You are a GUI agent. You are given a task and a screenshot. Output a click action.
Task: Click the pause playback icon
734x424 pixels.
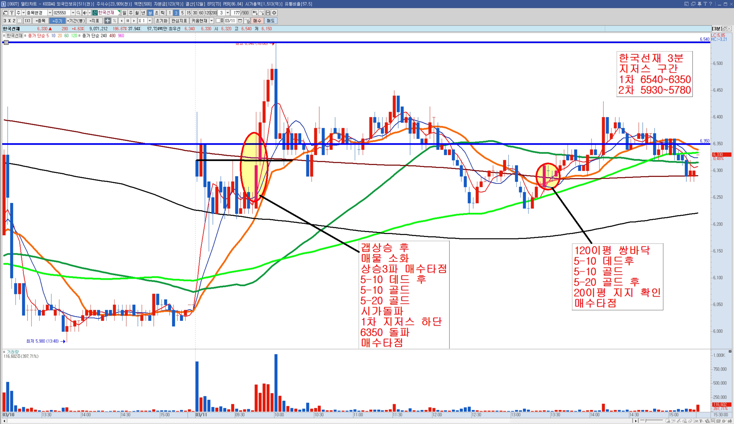(x=128, y=21)
